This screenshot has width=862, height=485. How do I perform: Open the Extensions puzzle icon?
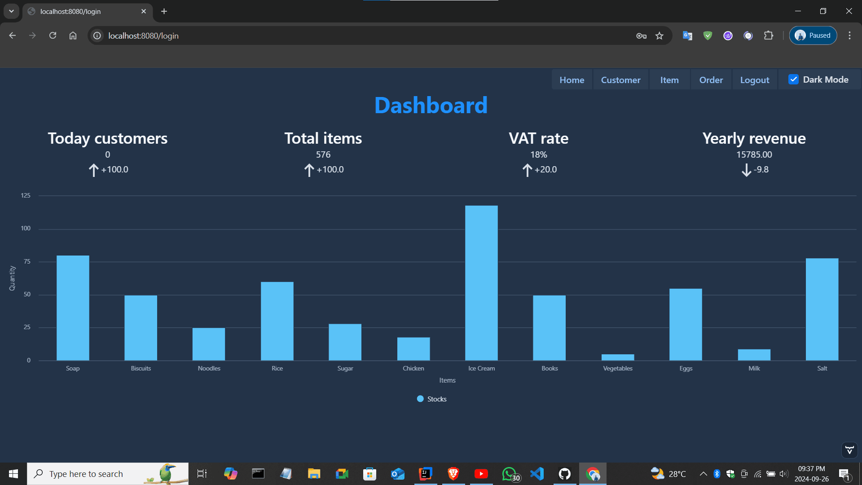click(x=769, y=35)
